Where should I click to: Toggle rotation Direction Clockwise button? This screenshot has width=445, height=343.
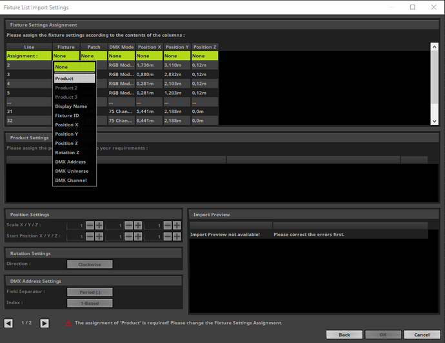point(90,264)
